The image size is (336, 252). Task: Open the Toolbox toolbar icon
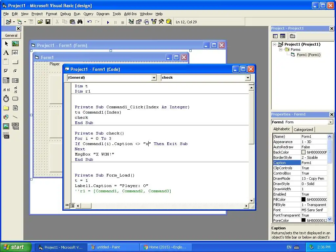click(x=161, y=22)
